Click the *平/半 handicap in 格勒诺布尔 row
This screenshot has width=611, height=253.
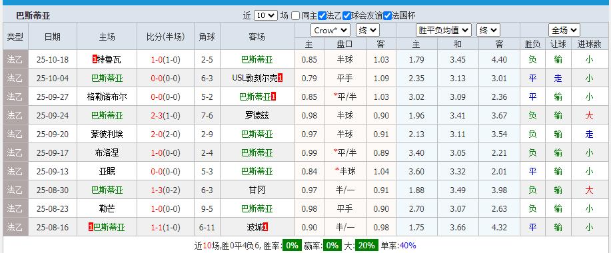[x=345, y=97]
